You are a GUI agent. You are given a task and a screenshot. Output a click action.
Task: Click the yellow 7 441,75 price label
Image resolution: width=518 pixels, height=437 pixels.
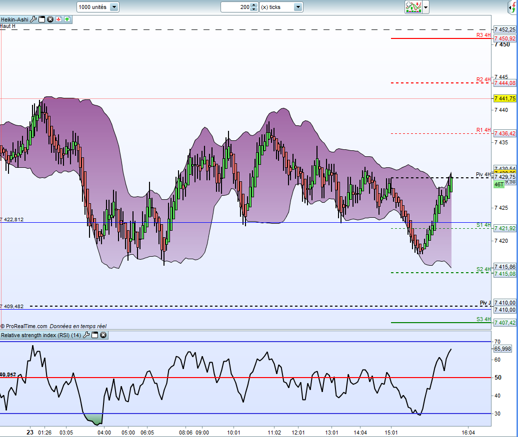[x=505, y=98]
